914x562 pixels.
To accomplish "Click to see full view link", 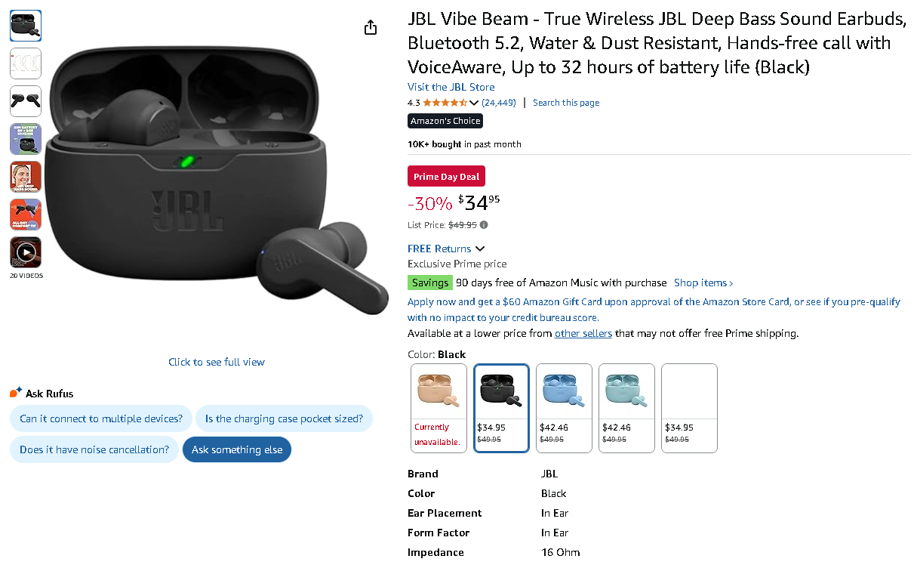I will (217, 362).
